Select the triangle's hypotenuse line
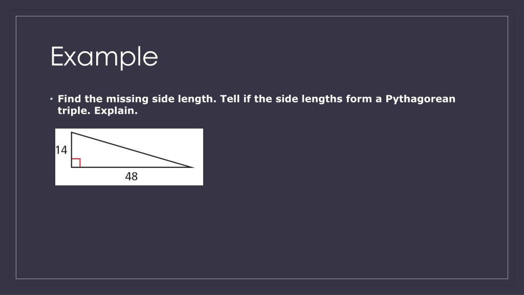The height and width of the screenshot is (295, 524). point(133,150)
